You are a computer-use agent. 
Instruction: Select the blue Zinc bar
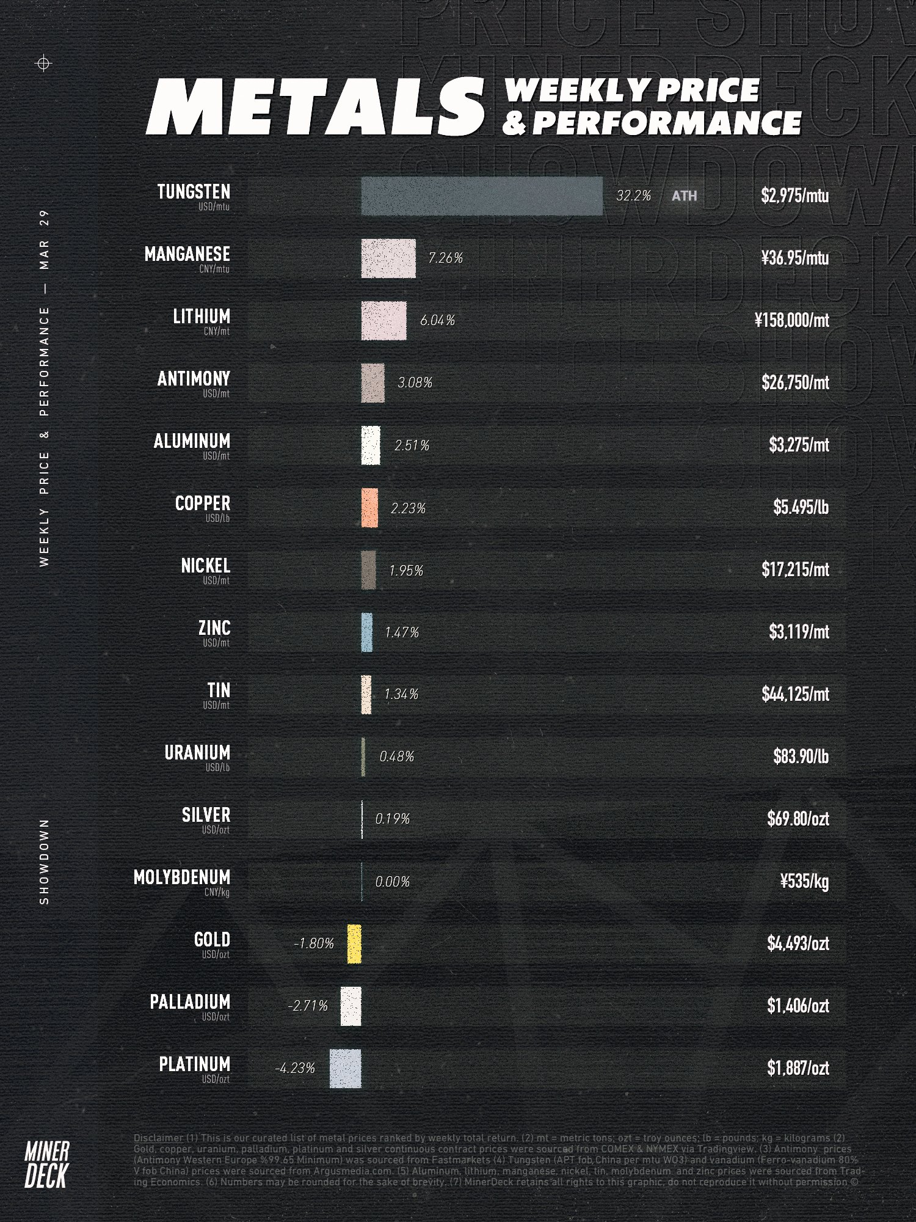[x=366, y=632]
